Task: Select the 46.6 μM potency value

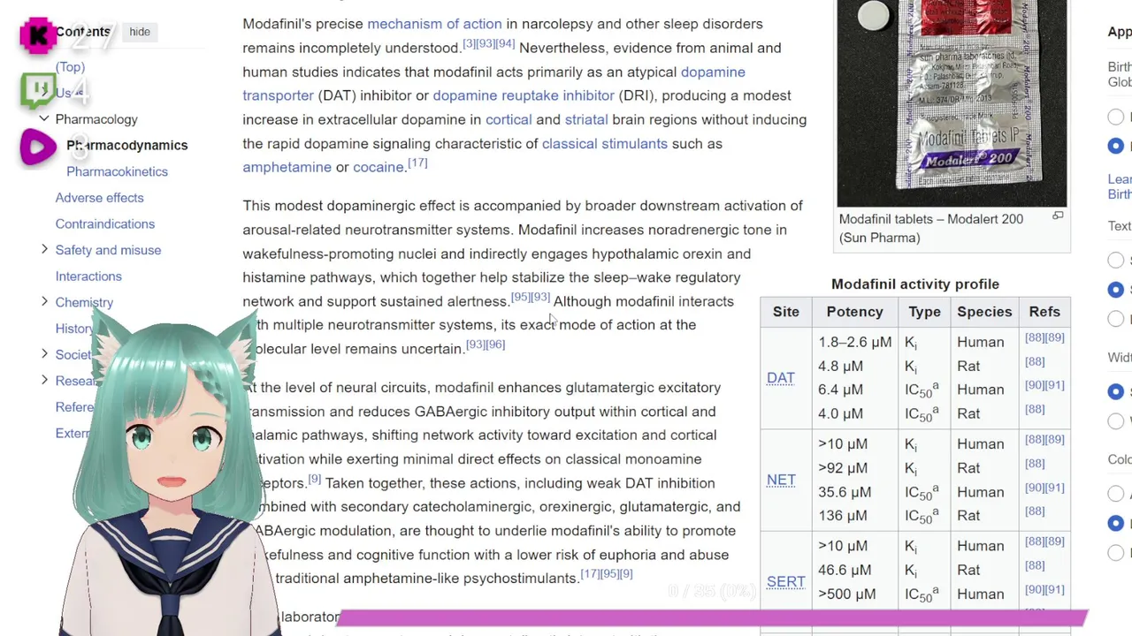Action: [x=845, y=570]
